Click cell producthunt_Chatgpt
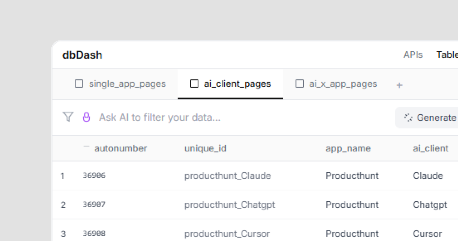 [230, 205]
